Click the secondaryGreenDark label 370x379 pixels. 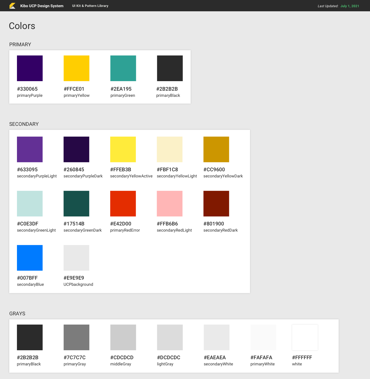82,230
